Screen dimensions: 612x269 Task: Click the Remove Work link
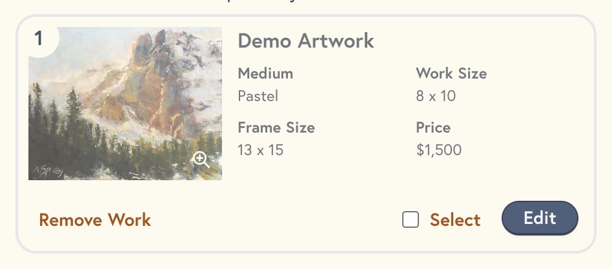click(95, 220)
